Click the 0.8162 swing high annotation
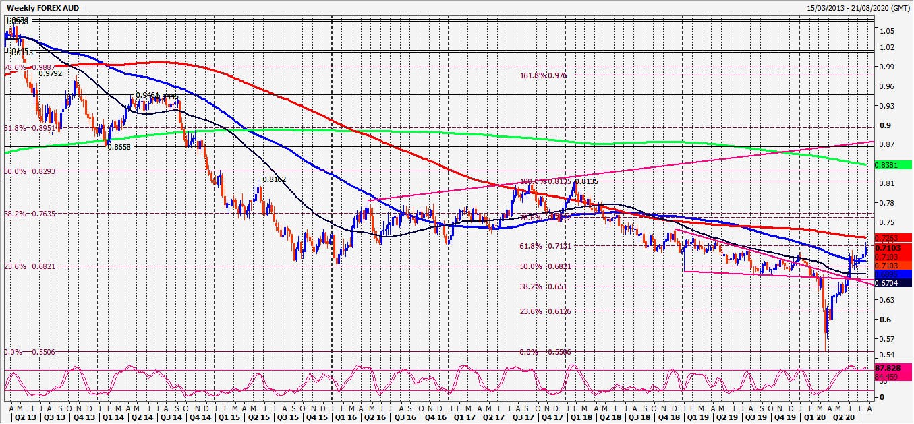Image resolution: width=914 pixels, height=424 pixels. coord(274,180)
